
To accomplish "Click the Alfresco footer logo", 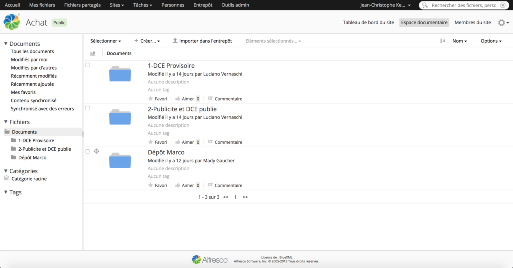I will tap(210, 260).
